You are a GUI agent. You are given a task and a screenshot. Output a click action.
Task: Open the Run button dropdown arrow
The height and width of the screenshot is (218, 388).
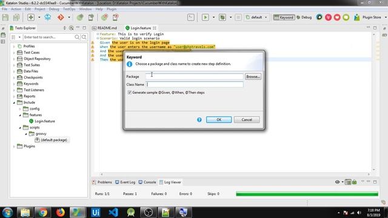pyautogui.click(x=213, y=18)
